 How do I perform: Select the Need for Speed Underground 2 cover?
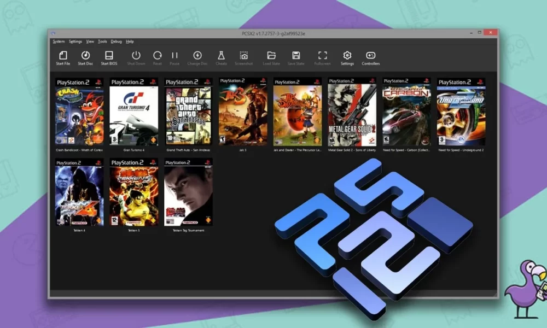(x=461, y=112)
